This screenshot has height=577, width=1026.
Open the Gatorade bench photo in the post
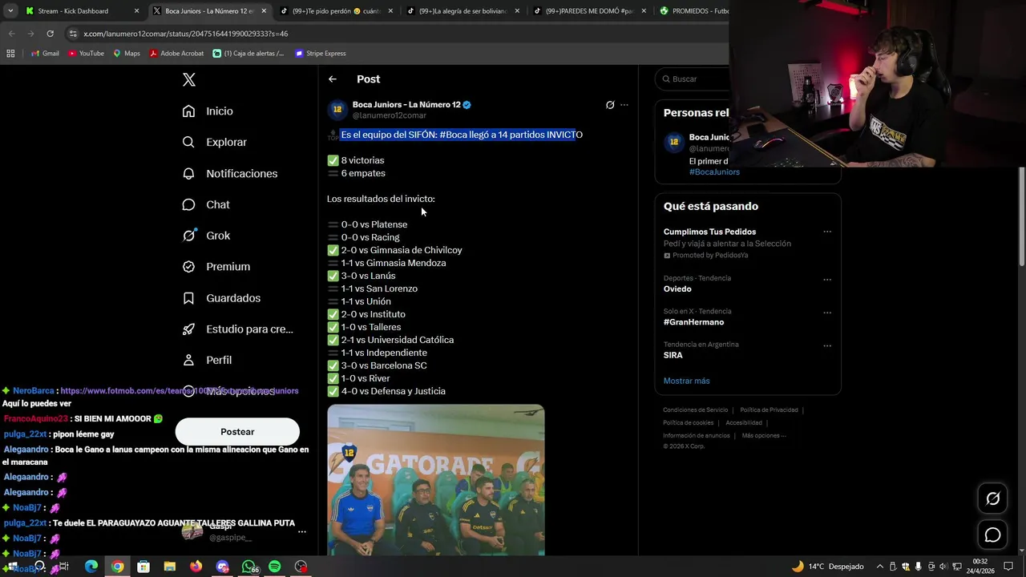(436, 480)
